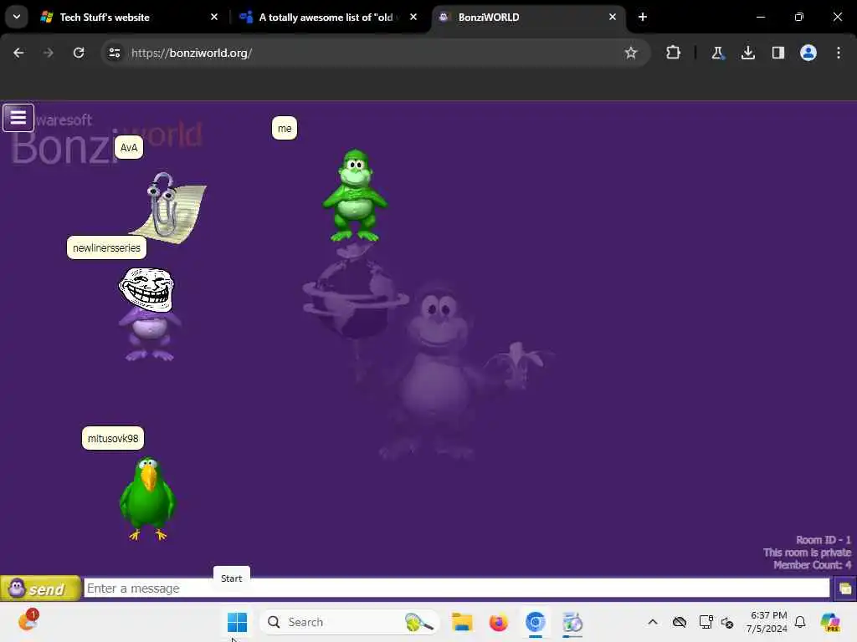Close the 'A totally awesome list' tab
This screenshot has width=857, height=642.
point(413,17)
